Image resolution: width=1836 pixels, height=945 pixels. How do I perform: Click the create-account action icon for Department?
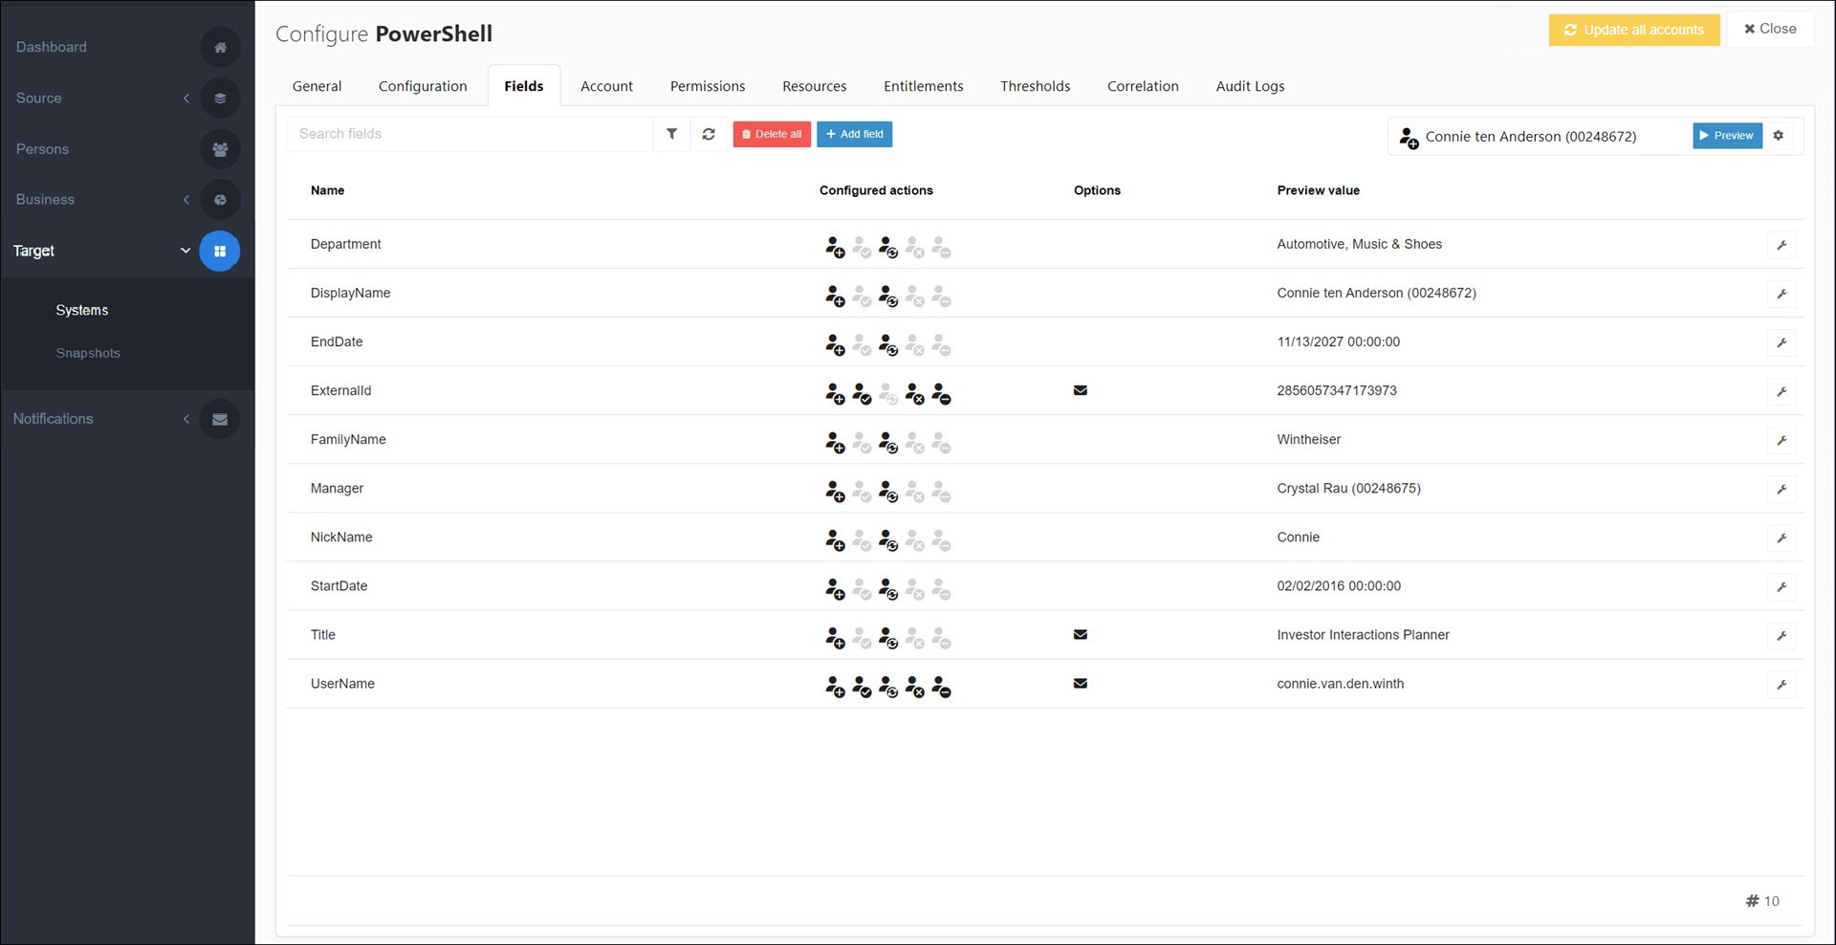pyautogui.click(x=835, y=248)
